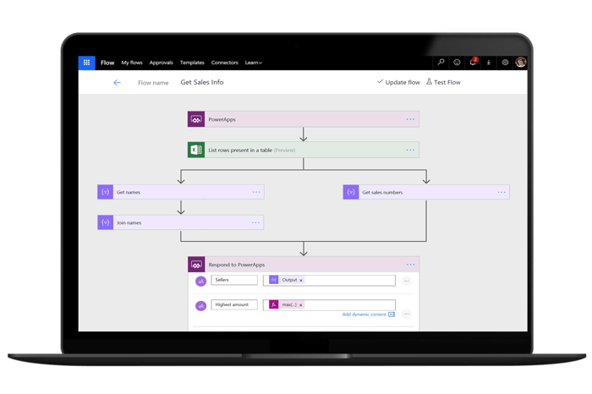This screenshot has height=394, width=592.
Task: Click the Highest amount title field
Action: [234, 304]
